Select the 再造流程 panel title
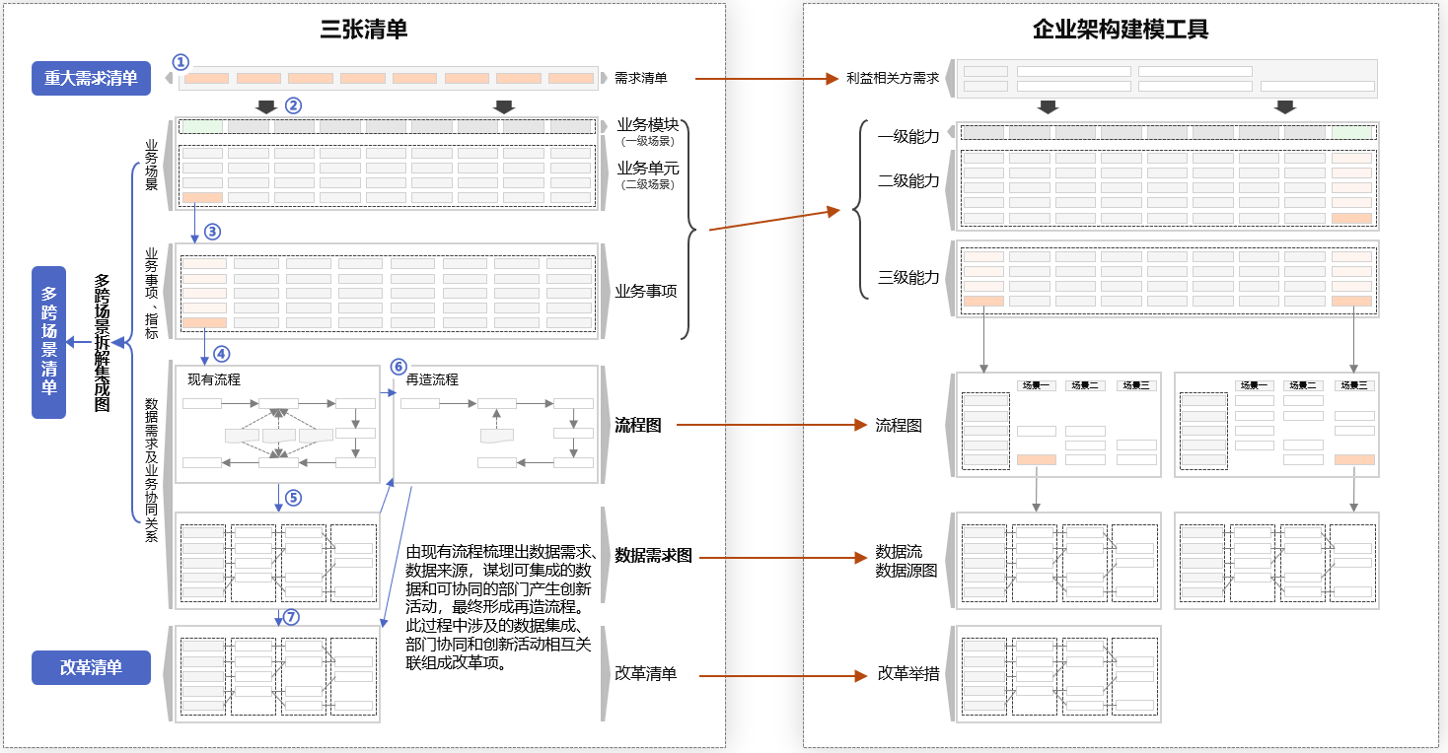Viewport: 1448px width, 753px height. point(432,379)
